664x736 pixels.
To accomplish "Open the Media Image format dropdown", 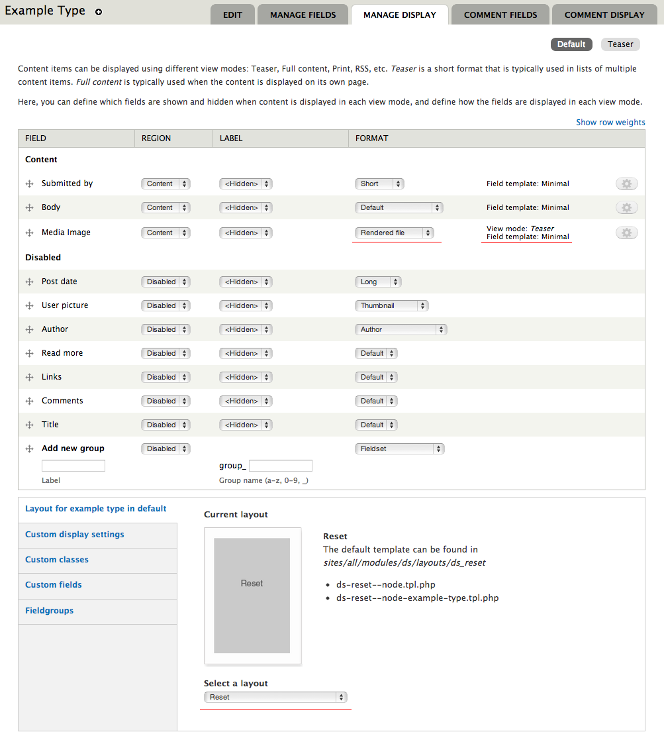I will (x=395, y=233).
